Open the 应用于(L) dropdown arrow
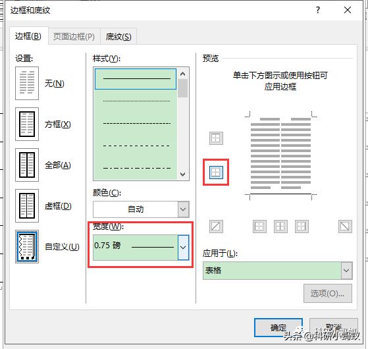 [x=346, y=271]
